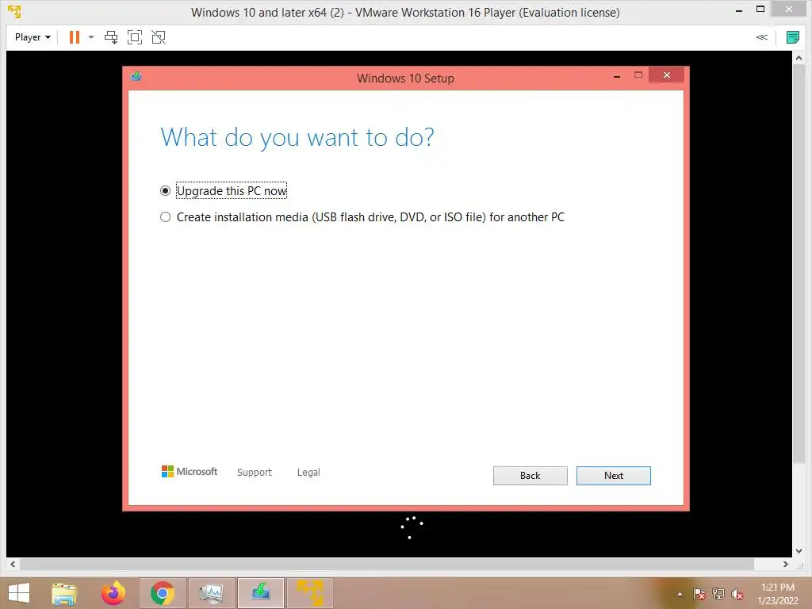Click the Windows 10 Setup title icon

click(136, 77)
